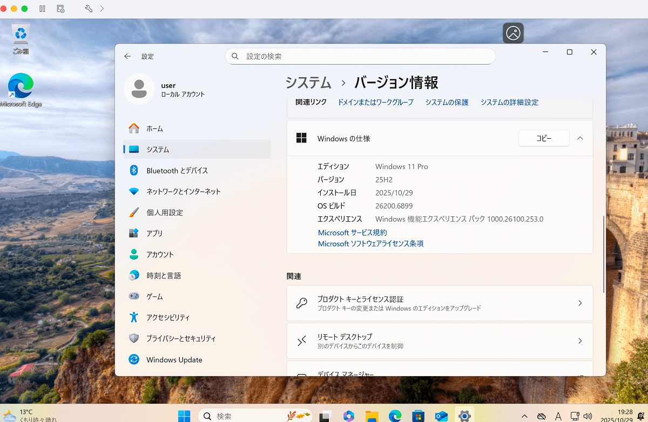
Task: Focus the Settings search field
Action: click(360, 56)
